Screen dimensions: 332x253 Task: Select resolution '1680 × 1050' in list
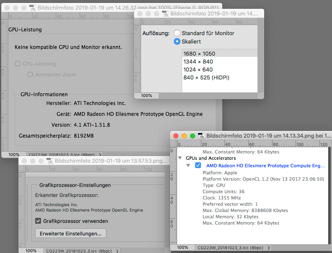click(219, 54)
